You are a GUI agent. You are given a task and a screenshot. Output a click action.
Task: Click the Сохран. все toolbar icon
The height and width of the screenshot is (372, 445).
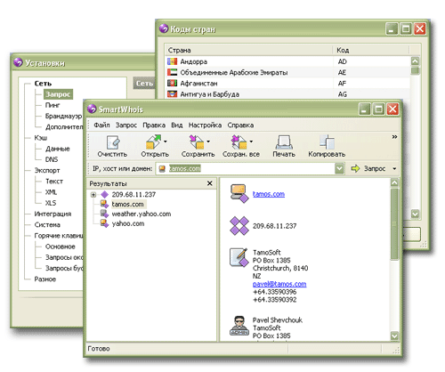point(239,142)
